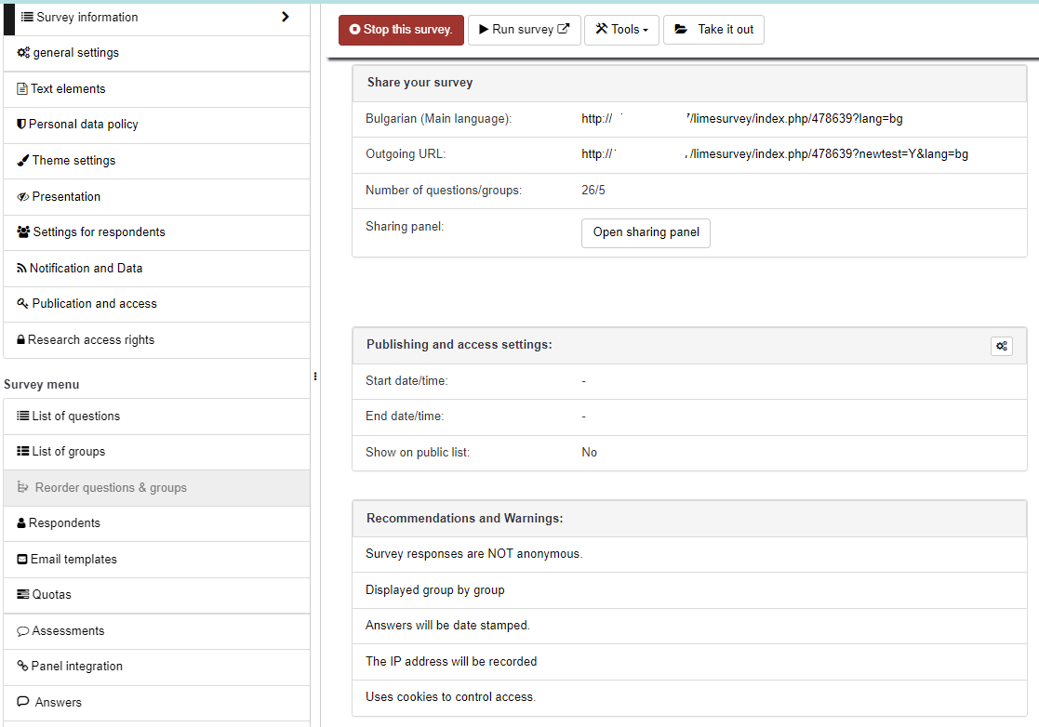Click the users icon beside Settings for respondents
The width and height of the screenshot is (1039, 727).
click(23, 231)
